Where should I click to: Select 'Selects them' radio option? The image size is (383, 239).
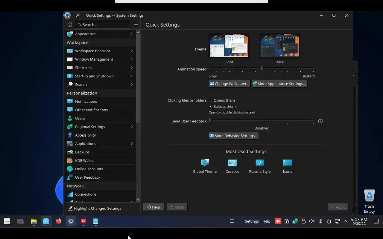click(210, 106)
